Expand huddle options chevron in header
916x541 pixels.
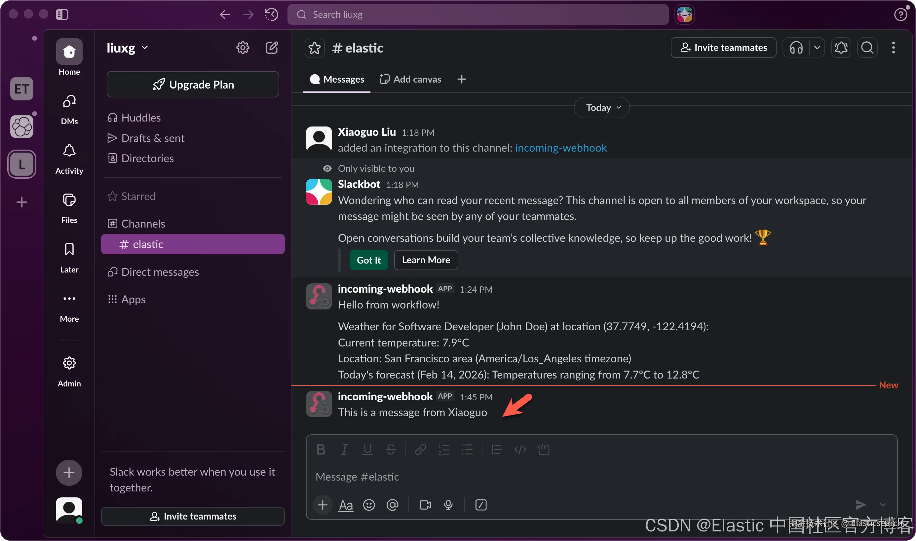point(817,48)
